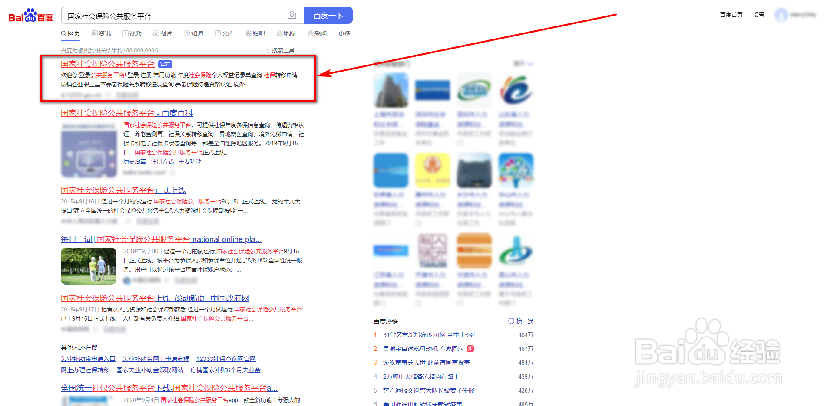827x406 pixels.
Task: Click the user avatar icon
Action: [781, 15]
